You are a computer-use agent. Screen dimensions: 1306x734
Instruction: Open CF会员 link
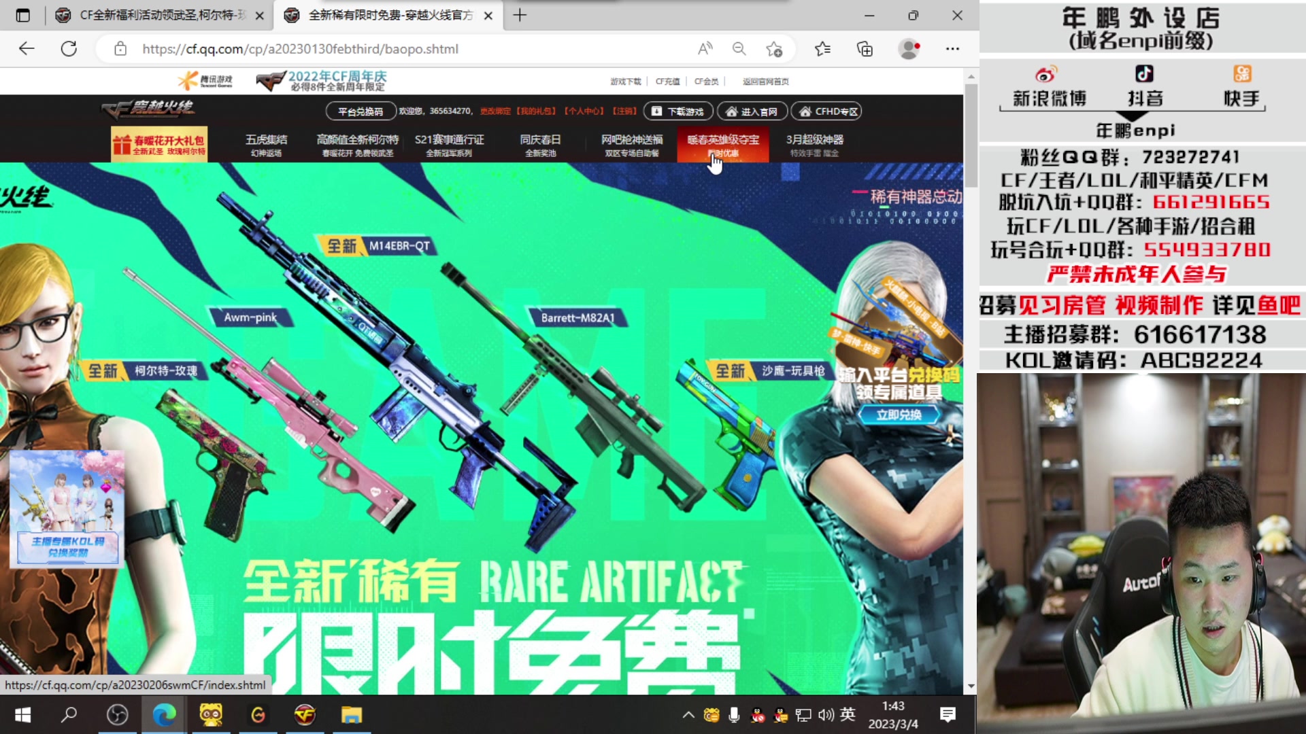[706, 82]
